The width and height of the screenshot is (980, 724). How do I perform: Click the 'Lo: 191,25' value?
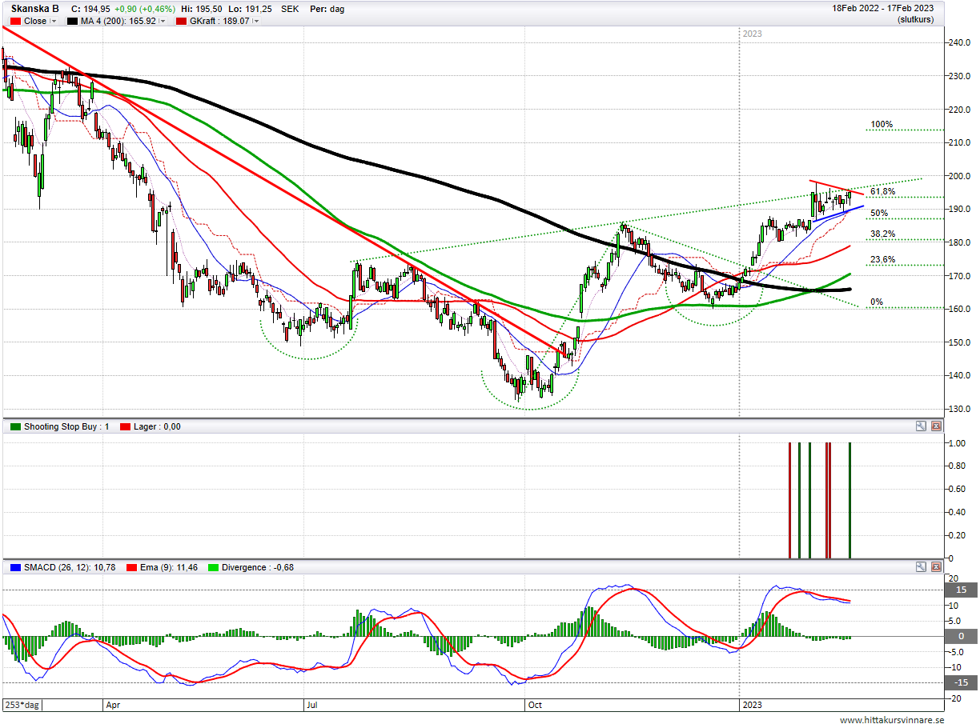pos(251,9)
